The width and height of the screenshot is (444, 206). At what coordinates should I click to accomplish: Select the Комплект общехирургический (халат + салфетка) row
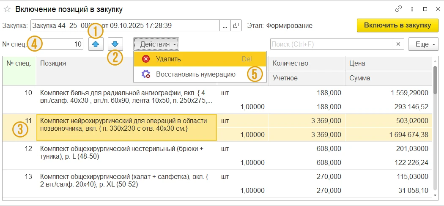pyautogui.click(x=217, y=183)
